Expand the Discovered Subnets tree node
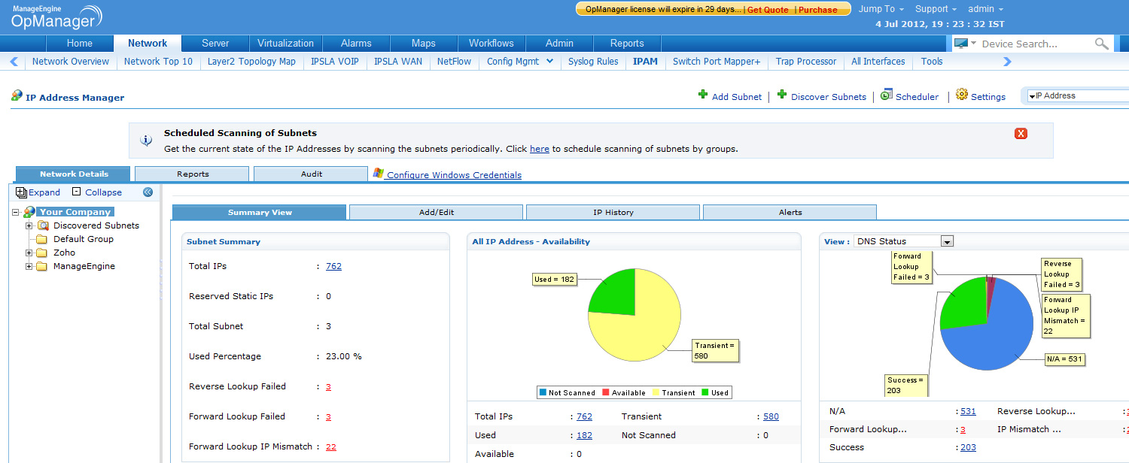 (29, 225)
